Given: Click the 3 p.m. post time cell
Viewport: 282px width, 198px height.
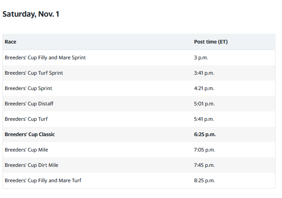Looking at the screenshot, I should click(201, 58).
